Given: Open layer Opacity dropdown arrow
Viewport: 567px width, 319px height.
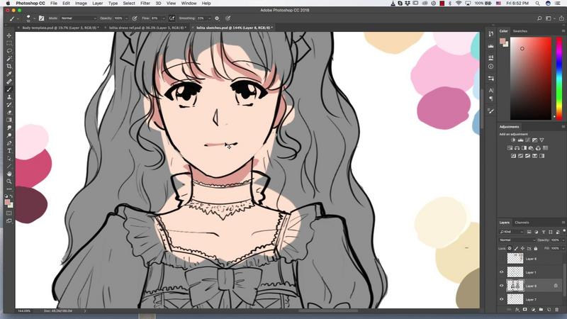Looking at the screenshot, I should point(563,240).
